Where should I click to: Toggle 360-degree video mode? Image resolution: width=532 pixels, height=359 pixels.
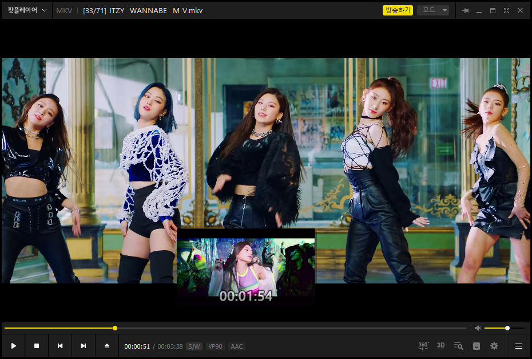pos(423,346)
